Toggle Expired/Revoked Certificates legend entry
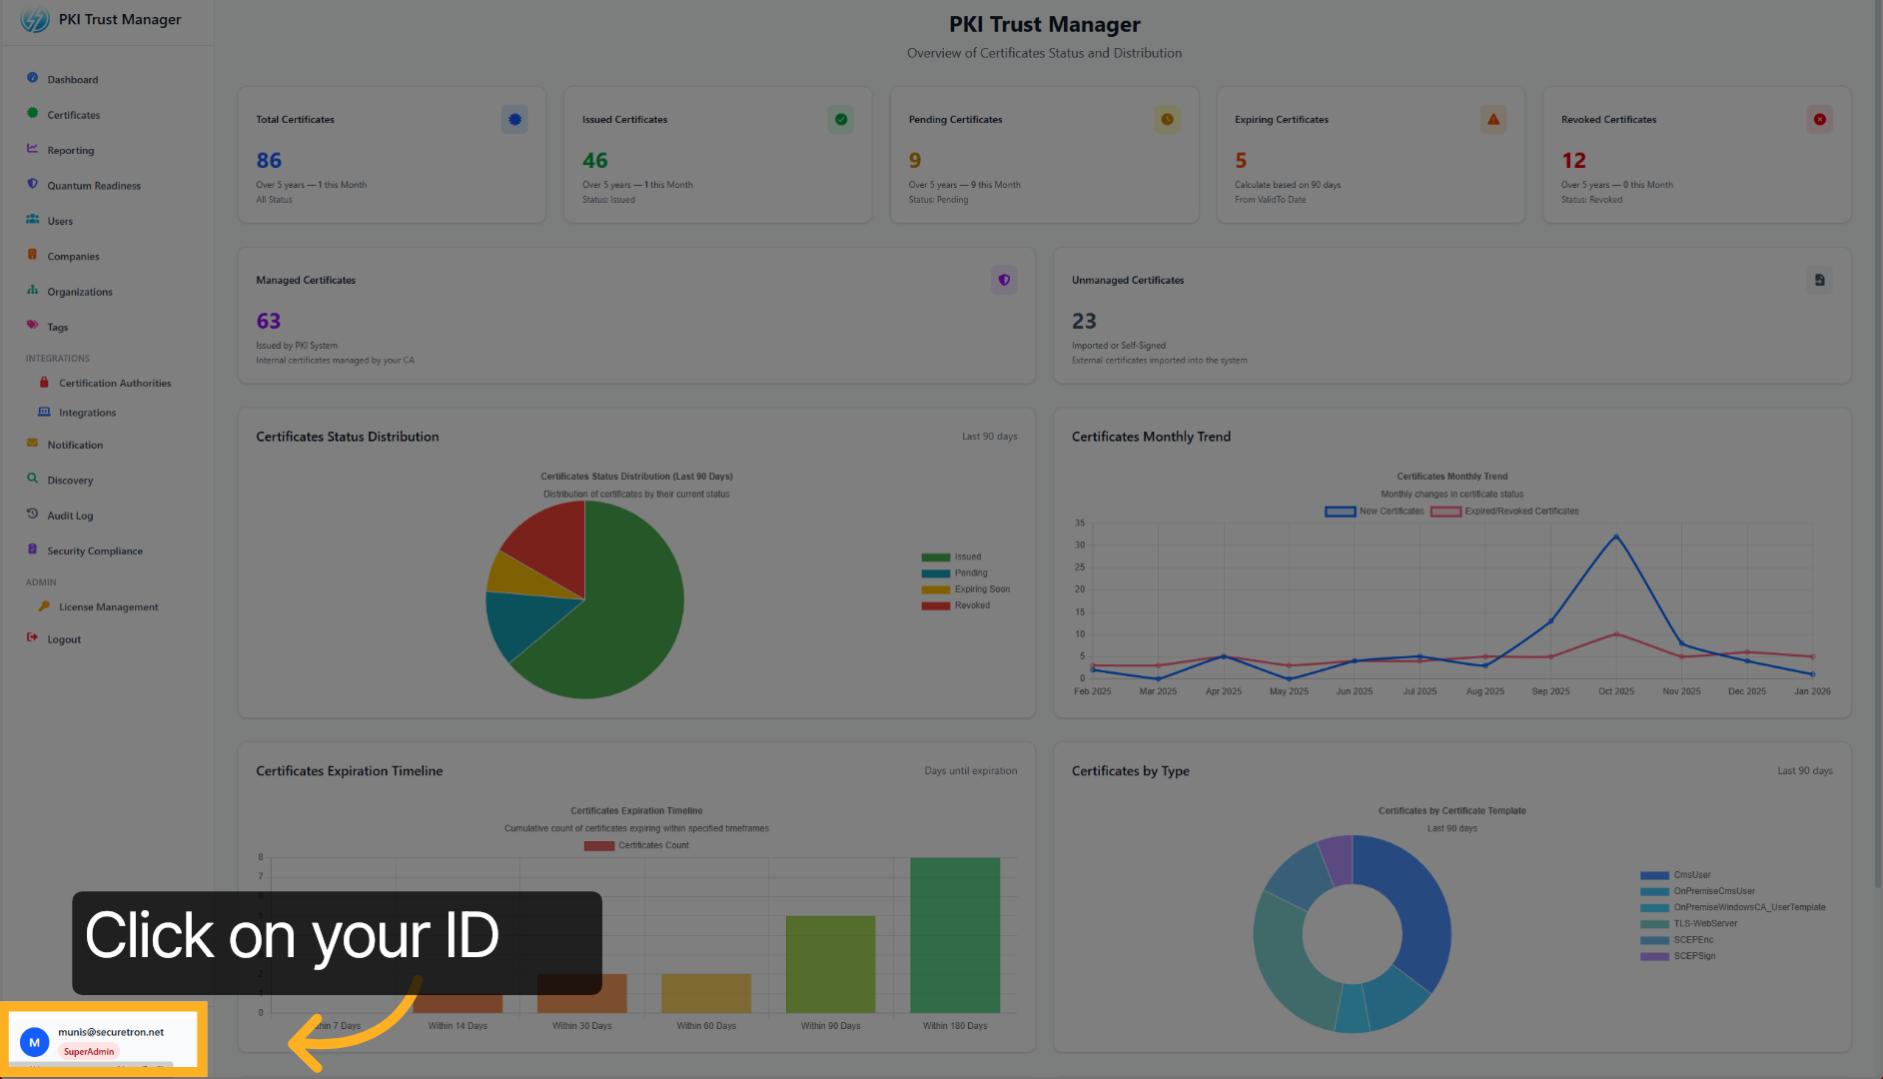This screenshot has width=1883, height=1079. click(1504, 512)
